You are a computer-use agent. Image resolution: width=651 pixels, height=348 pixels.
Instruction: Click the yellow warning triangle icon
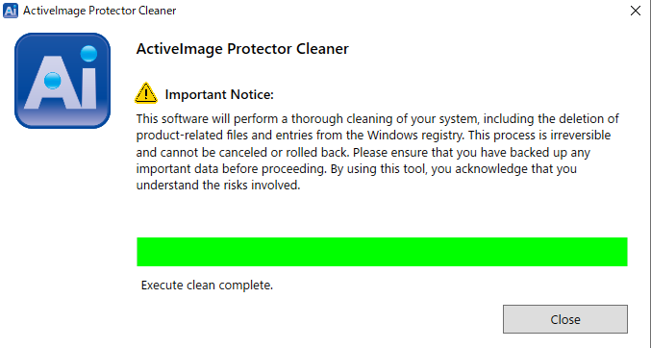(146, 93)
